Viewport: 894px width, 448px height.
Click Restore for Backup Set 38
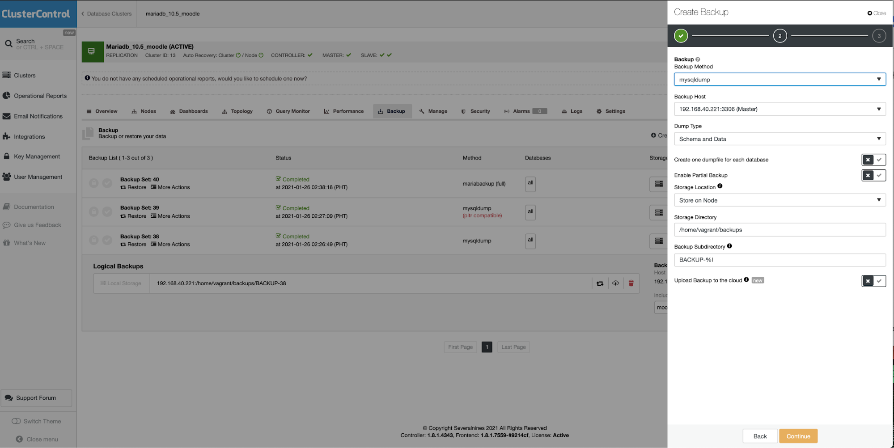pos(133,245)
